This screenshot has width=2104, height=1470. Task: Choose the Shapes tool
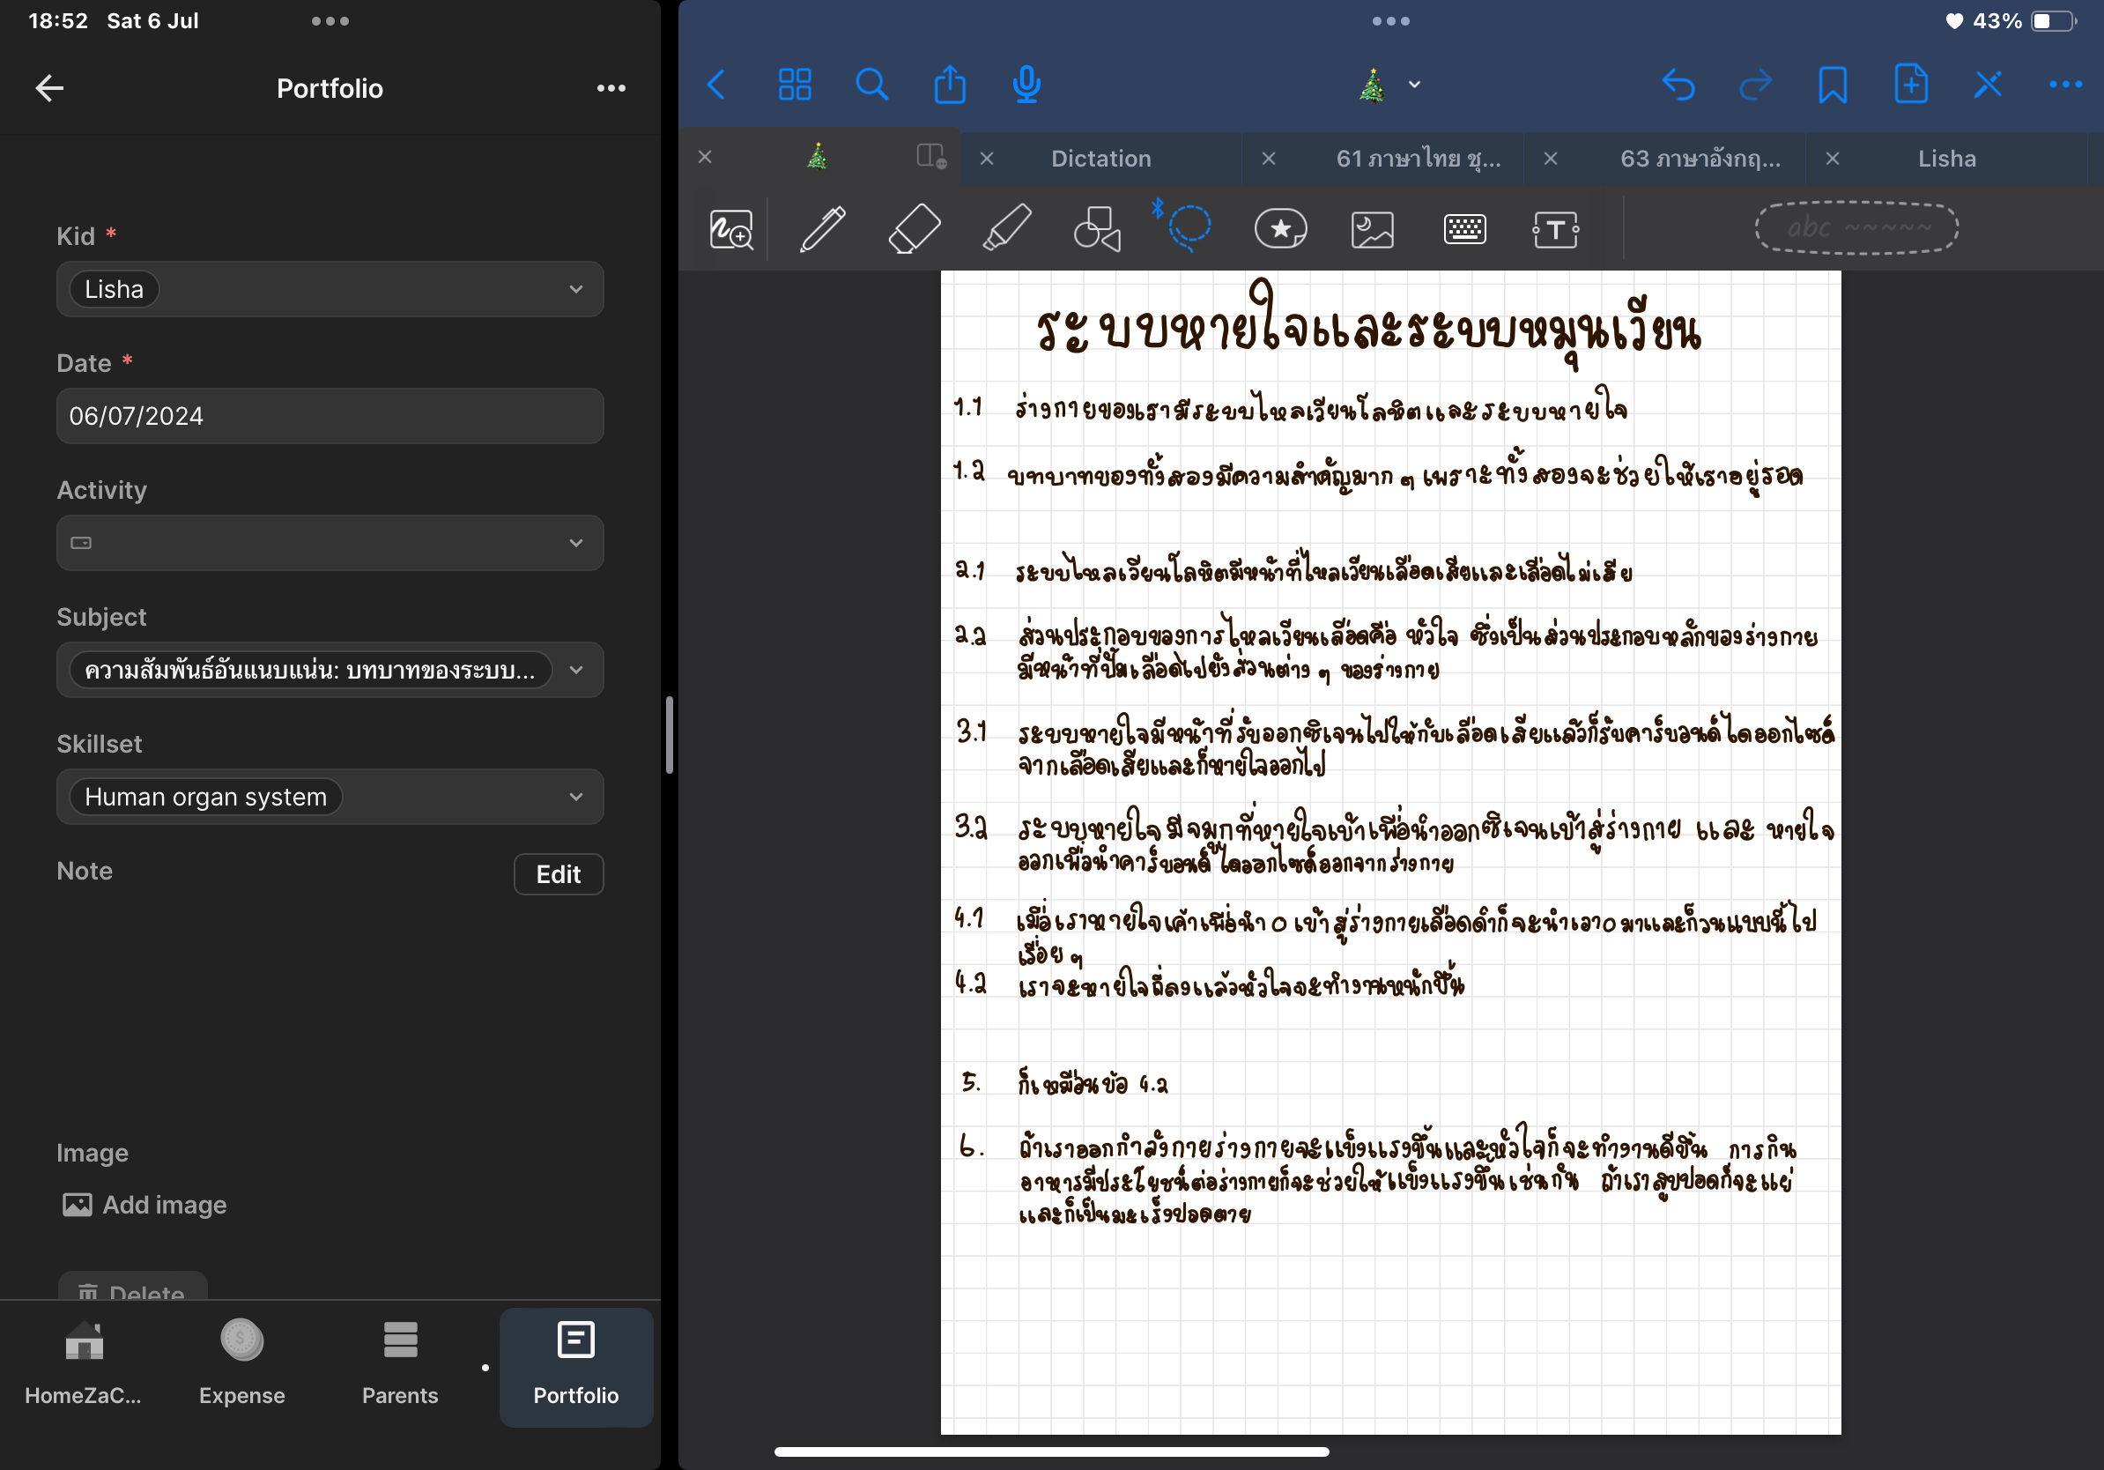(1097, 228)
